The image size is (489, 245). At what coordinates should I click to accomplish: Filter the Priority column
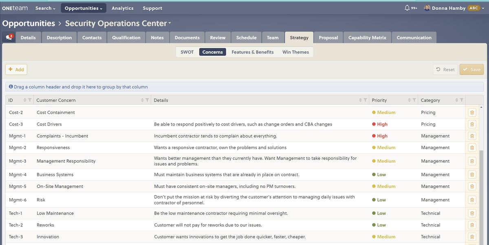click(414, 100)
